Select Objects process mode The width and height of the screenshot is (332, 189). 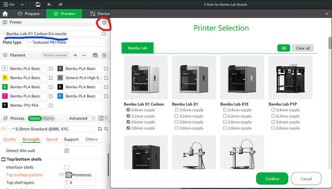48,118
